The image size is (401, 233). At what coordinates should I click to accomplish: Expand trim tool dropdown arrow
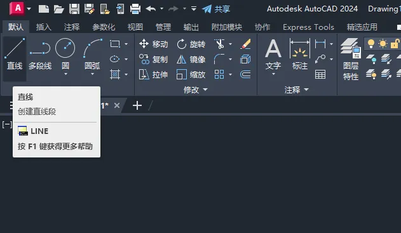click(x=231, y=44)
